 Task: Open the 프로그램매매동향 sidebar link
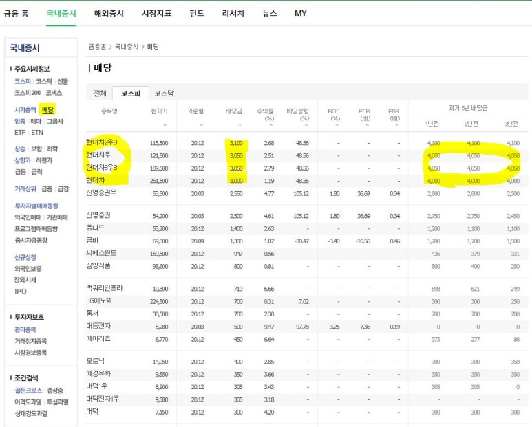point(36,229)
